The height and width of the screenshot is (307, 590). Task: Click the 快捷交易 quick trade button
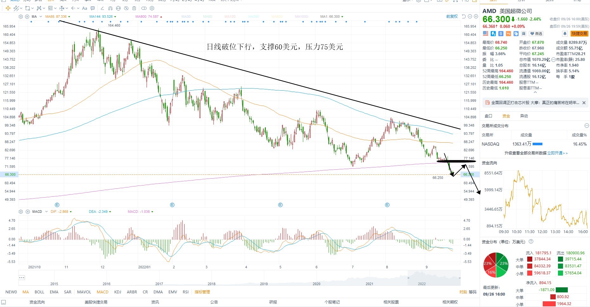click(x=579, y=33)
